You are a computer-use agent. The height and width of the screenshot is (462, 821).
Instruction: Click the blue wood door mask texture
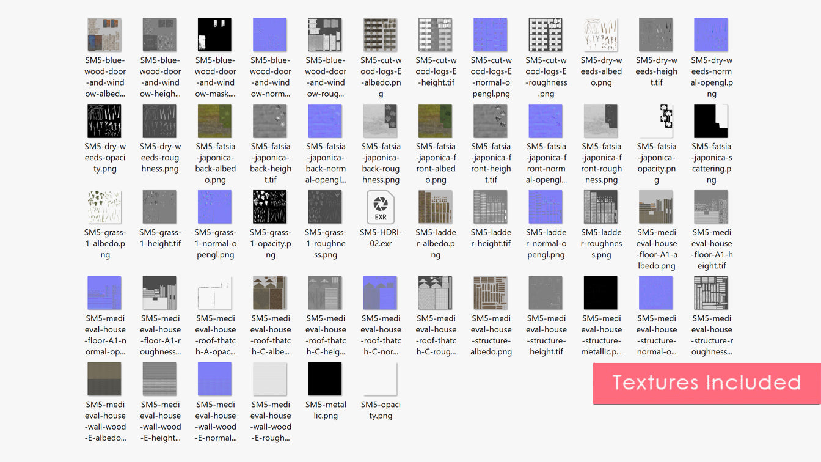(214, 35)
